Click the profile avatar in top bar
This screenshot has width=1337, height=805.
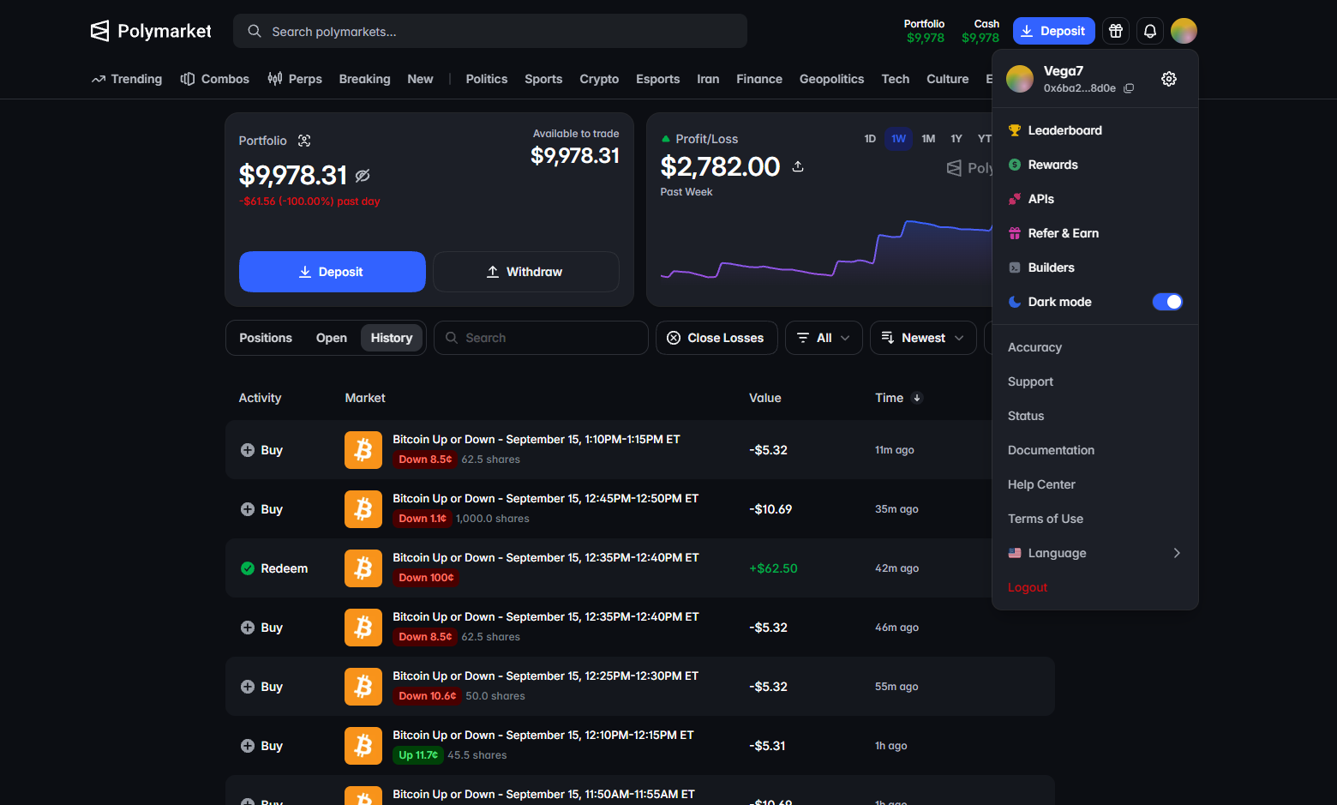pyautogui.click(x=1184, y=31)
